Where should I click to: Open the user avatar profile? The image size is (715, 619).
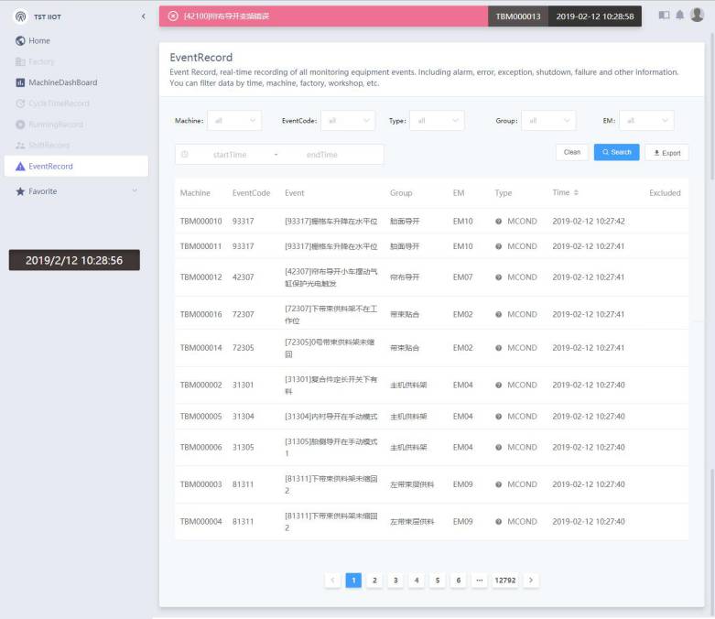pyautogui.click(x=697, y=16)
